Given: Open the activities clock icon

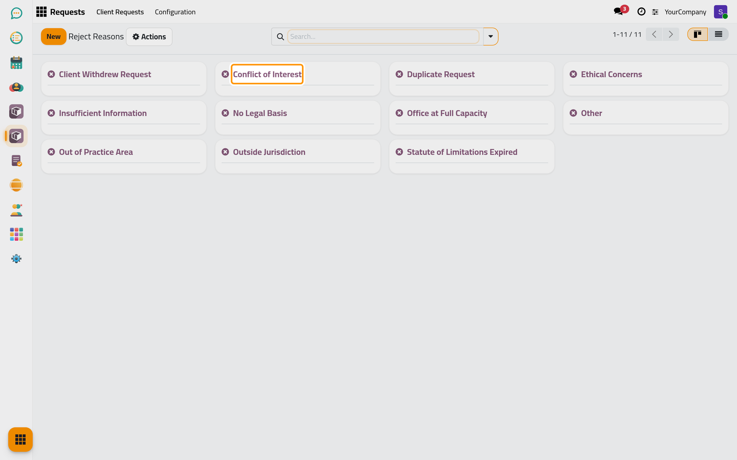Looking at the screenshot, I should tap(641, 12).
